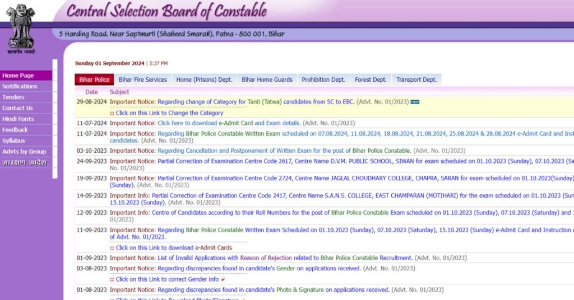The image size is (574, 300).
Task: Open Tenders in the sidebar
Action: 26,97
